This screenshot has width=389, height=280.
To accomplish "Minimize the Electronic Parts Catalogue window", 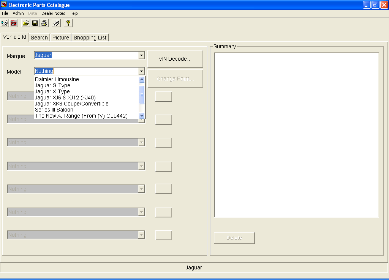I will pyautogui.click(x=367, y=5).
